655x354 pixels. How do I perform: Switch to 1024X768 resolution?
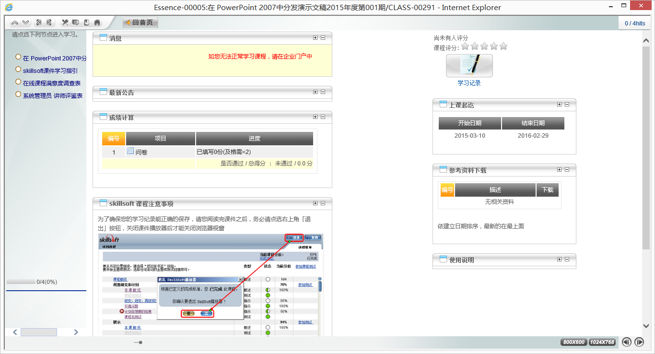point(602,342)
